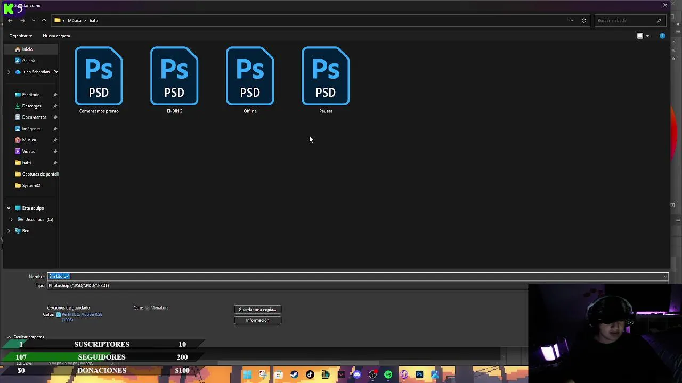Viewport: 682px width, 383px height.
Task: Open Juan Sebastian OneDrive folder
Action: (x=40, y=72)
